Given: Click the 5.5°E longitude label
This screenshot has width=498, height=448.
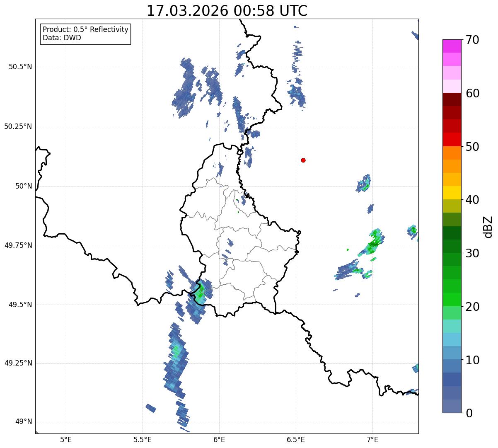Looking at the screenshot, I should coord(143,440).
